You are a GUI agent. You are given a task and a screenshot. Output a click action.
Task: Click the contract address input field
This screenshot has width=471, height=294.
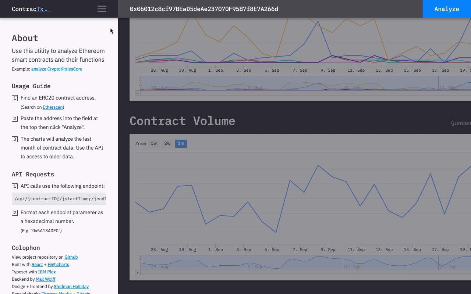coord(270,9)
